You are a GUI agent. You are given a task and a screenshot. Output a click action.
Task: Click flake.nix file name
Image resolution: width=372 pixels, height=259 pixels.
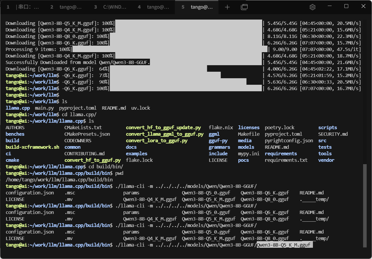click(x=221, y=127)
